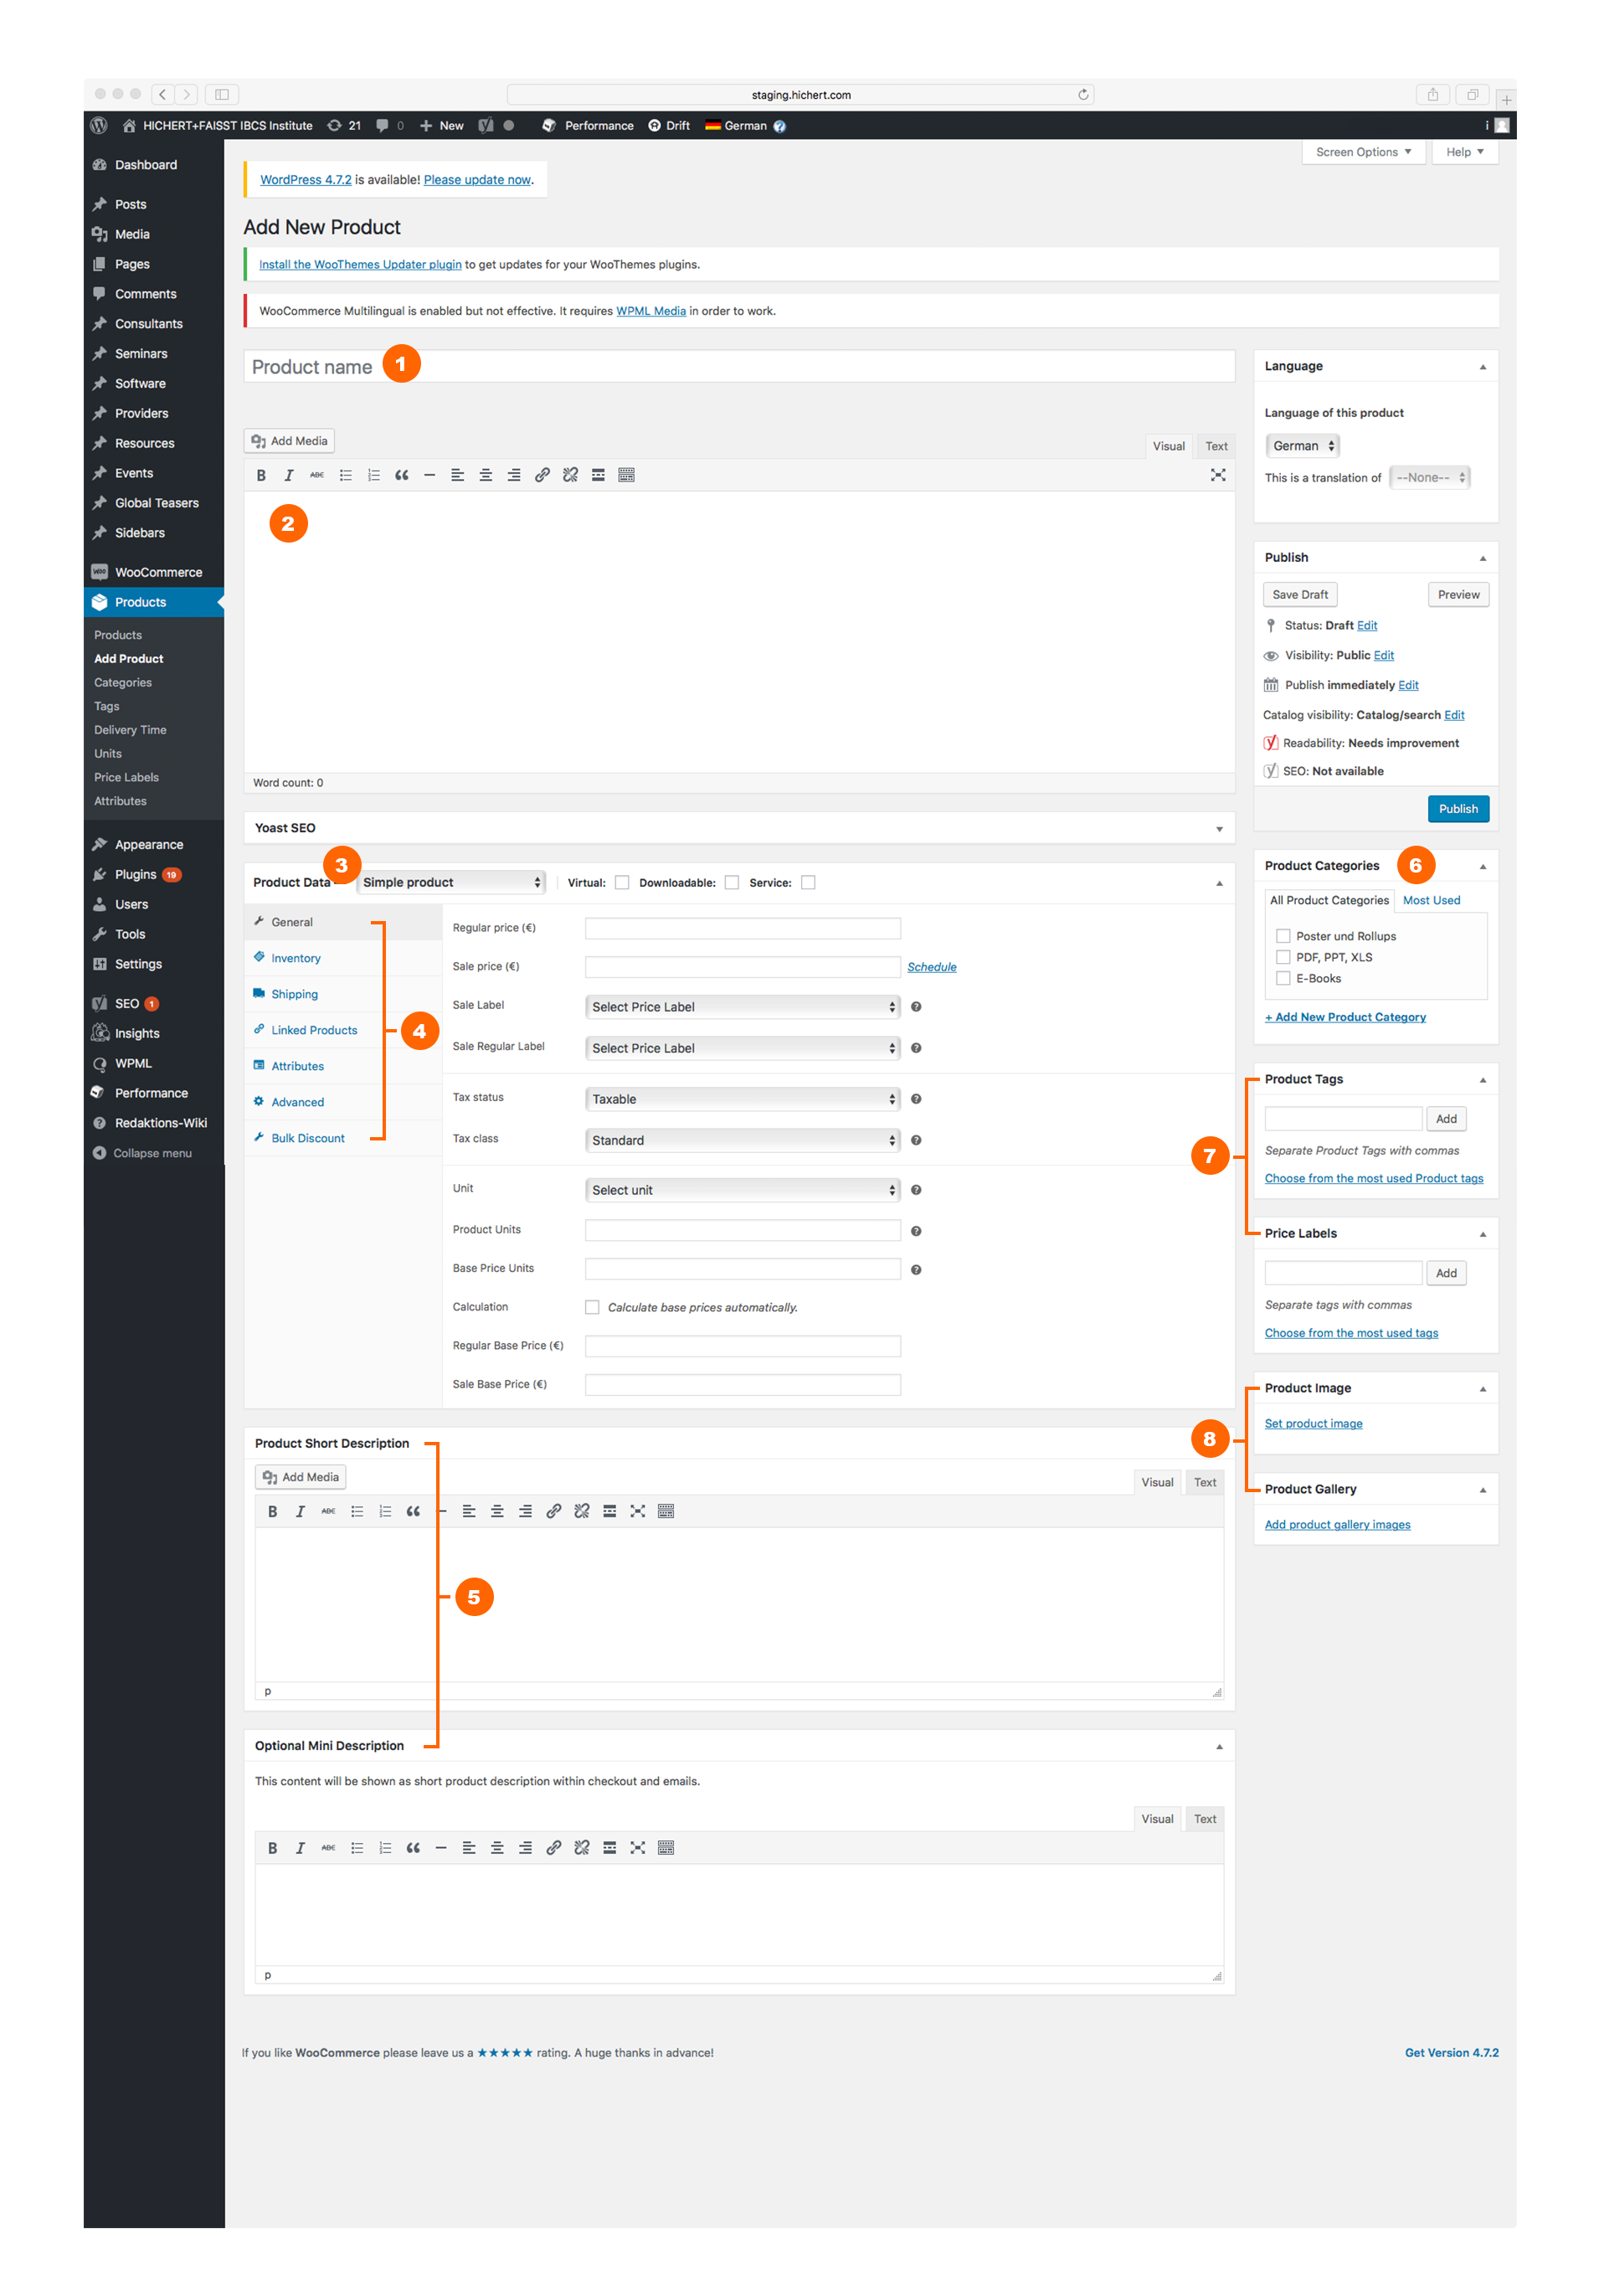Click bulleted list icon in main editor

click(345, 476)
